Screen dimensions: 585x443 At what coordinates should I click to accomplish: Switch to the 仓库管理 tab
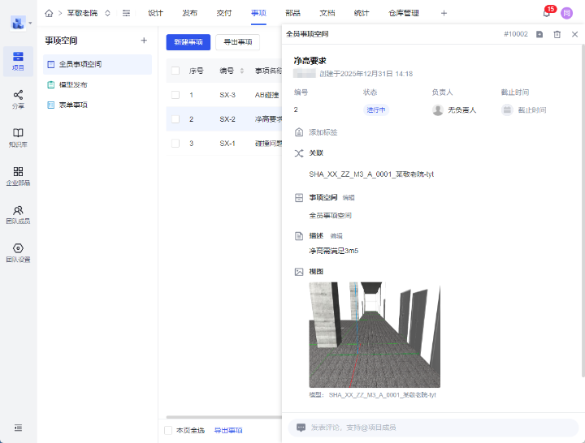click(404, 13)
